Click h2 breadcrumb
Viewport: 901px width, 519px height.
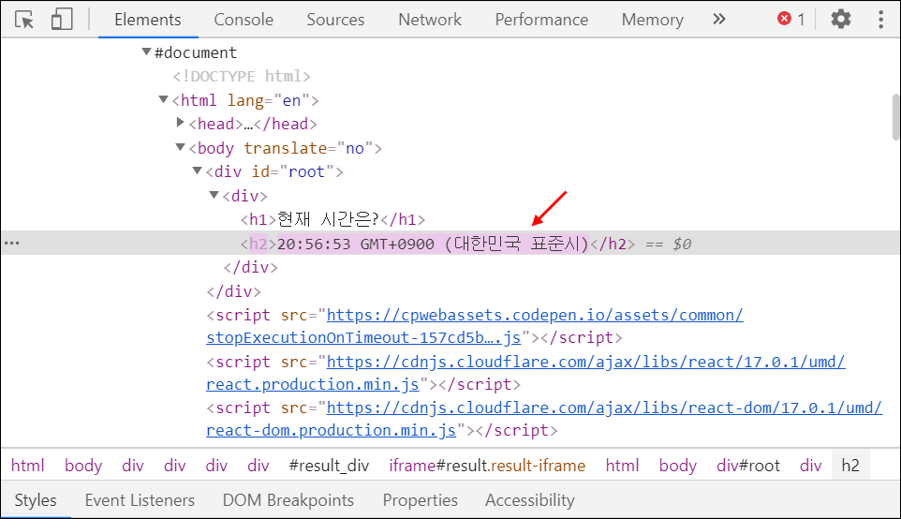click(x=850, y=465)
